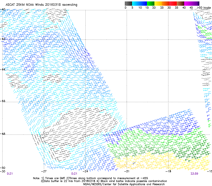Viewport: 212px width, 186px height.
Task: Click the longitude label '-21'
Action: (127, 171)
